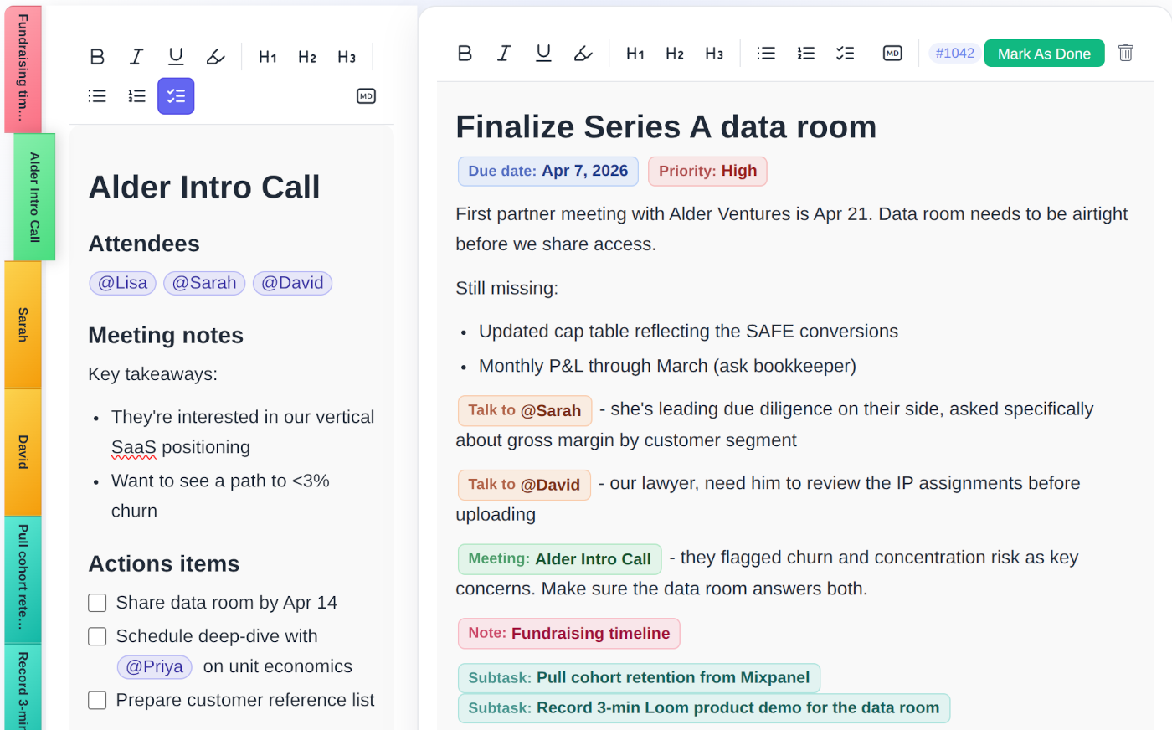The height and width of the screenshot is (730, 1172).
Task: Toggle bold in the left note toolbar
Action: pyautogui.click(x=97, y=57)
